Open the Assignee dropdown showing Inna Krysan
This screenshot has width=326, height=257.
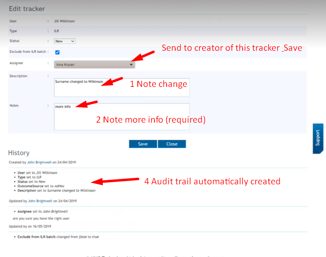pyautogui.click(x=94, y=65)
